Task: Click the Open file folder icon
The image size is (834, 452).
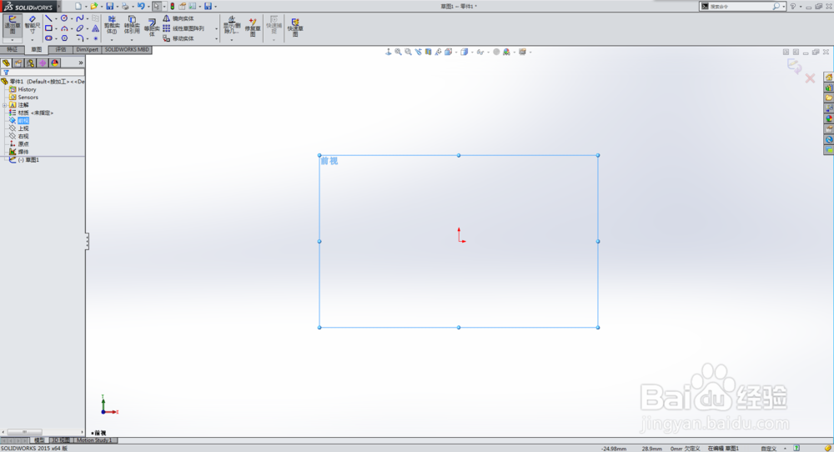Action: (93, 7)
